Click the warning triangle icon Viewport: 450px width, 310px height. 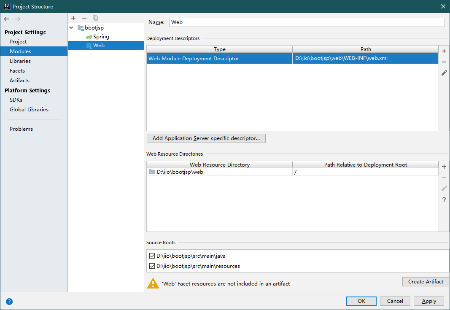coord(153,283)
